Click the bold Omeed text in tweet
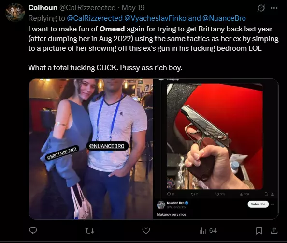This screenshot has width=287, height=243. click(112, 29)
